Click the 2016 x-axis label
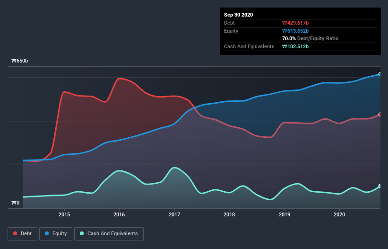Viewport: 388px width, 249px height. click(x=119, y=214)
